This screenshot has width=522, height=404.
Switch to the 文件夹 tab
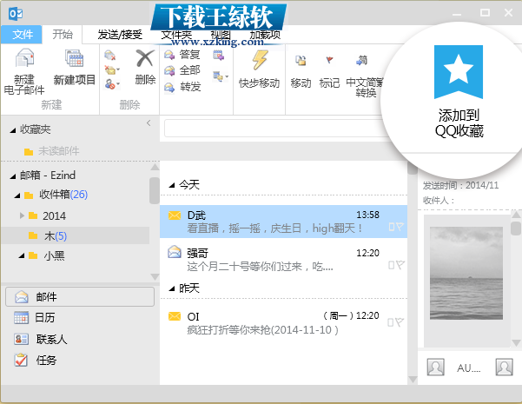[x=176, y=34]
